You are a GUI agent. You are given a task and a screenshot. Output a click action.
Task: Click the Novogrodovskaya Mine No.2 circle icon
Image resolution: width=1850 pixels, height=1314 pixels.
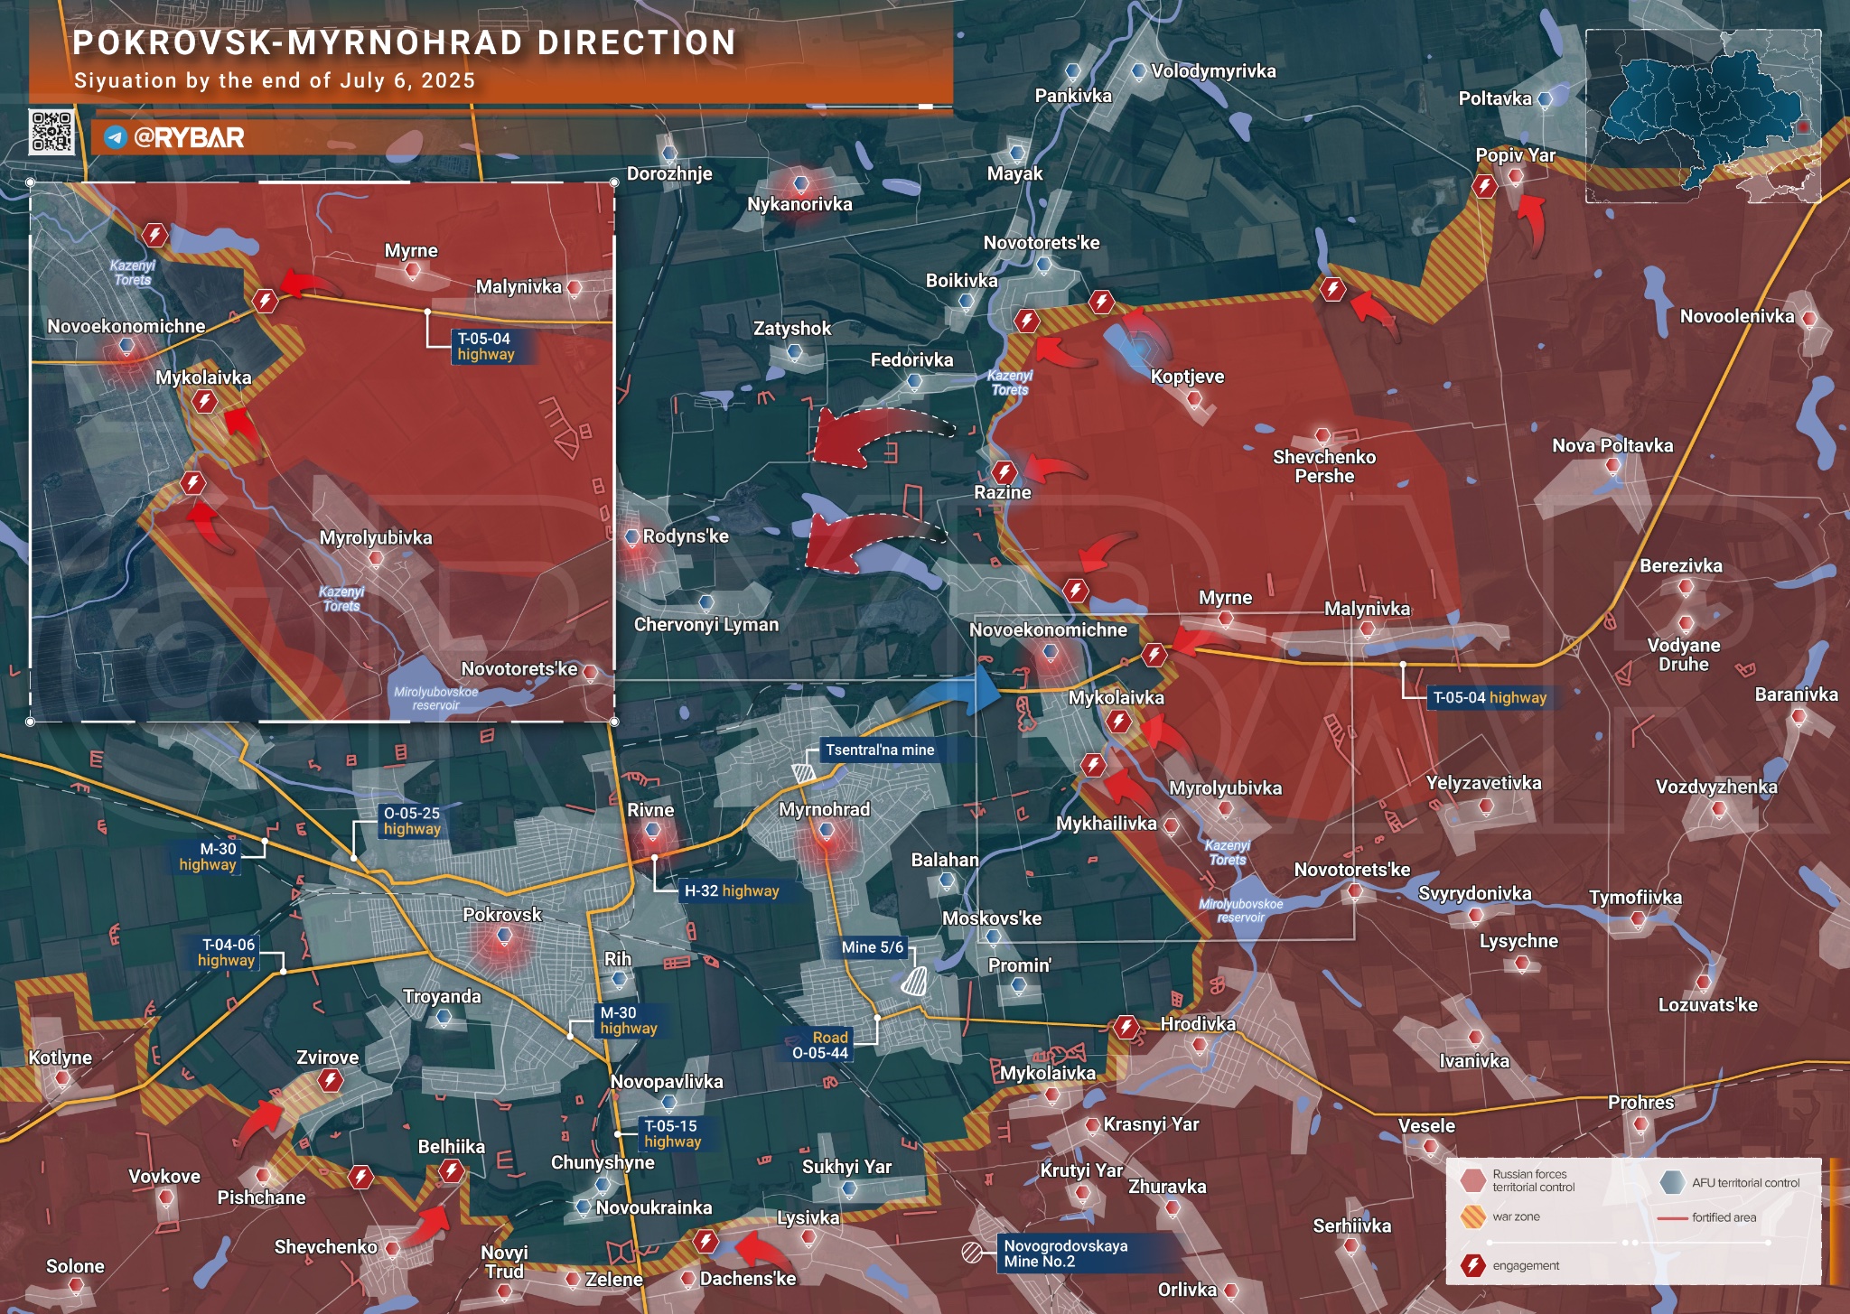tap(972, 1253)
